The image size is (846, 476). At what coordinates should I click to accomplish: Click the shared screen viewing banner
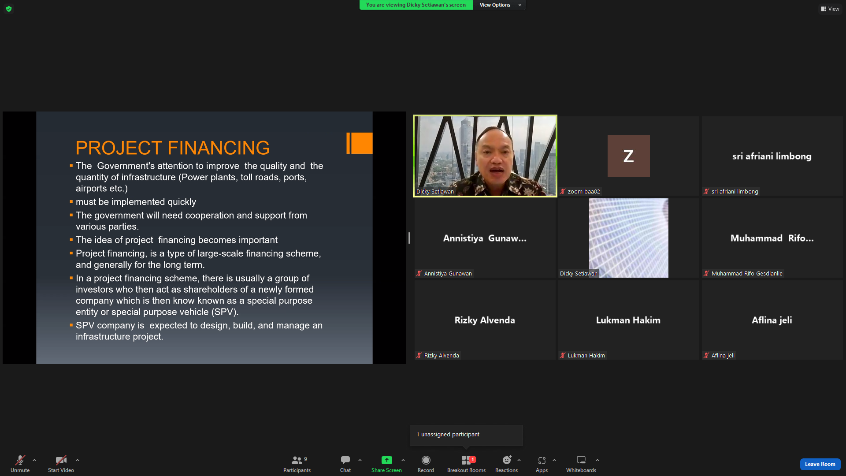(416, 5)
